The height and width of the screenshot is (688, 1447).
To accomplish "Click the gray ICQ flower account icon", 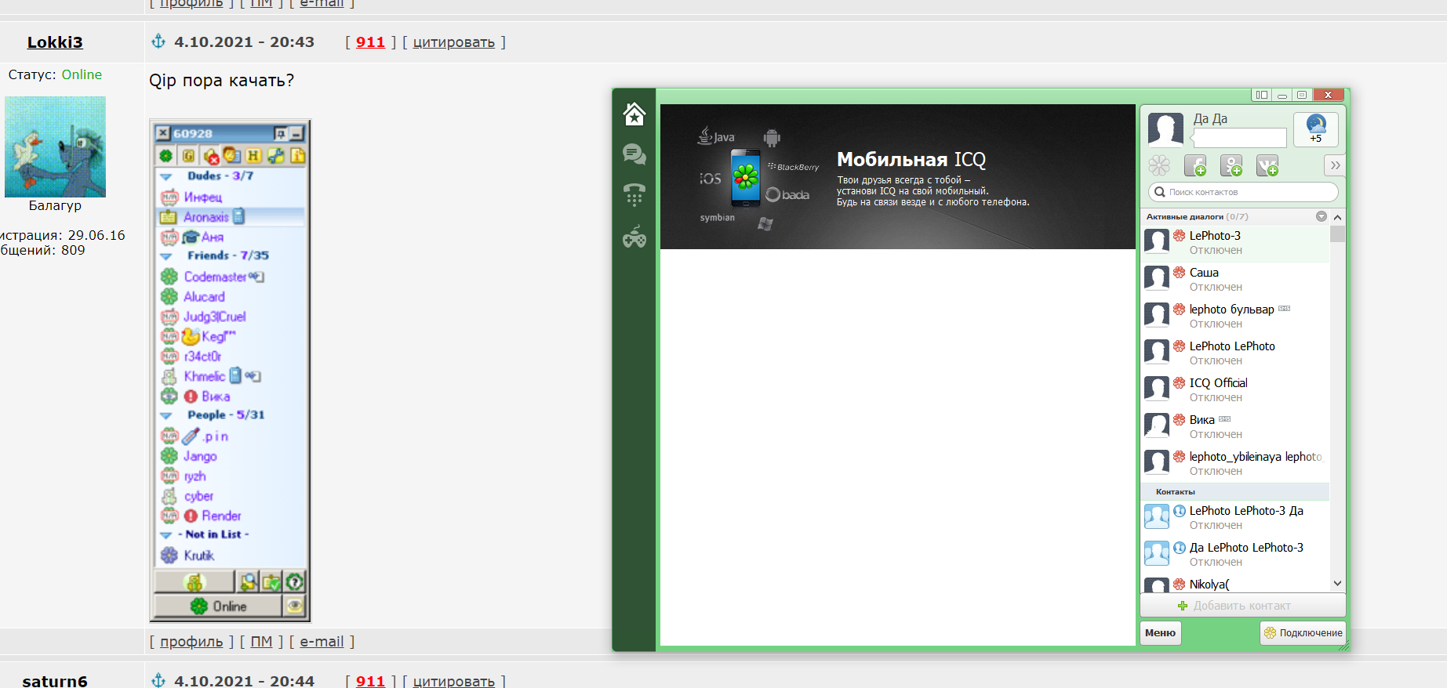I will [1159, 165].
